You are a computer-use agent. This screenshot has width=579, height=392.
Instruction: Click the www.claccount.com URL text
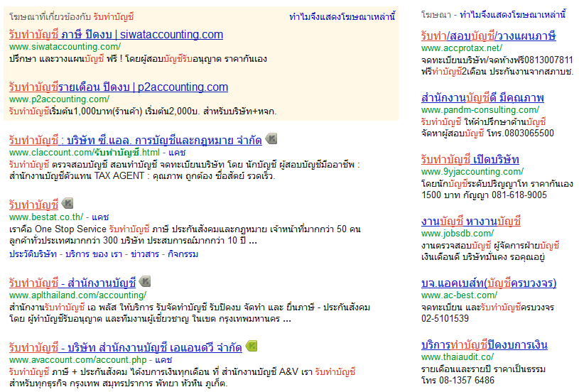[85, 153]
